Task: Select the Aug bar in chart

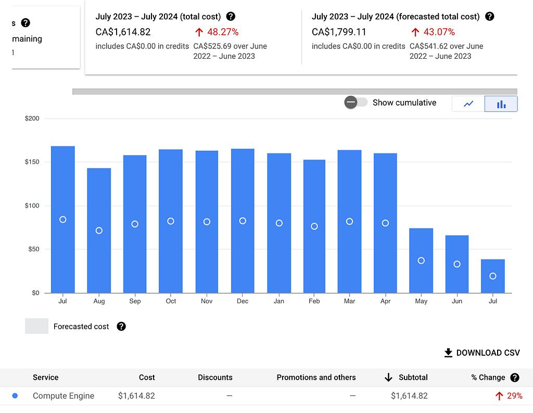Action: tap(99, 230)
